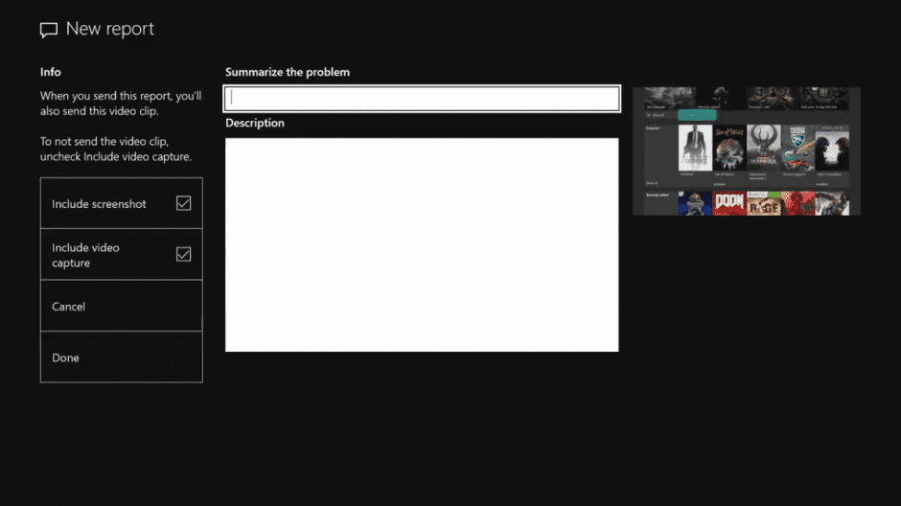Click the Vermintide game cover in preview
Image resolution: width=901 pixels, height=506 pixels.
point(764,148)
